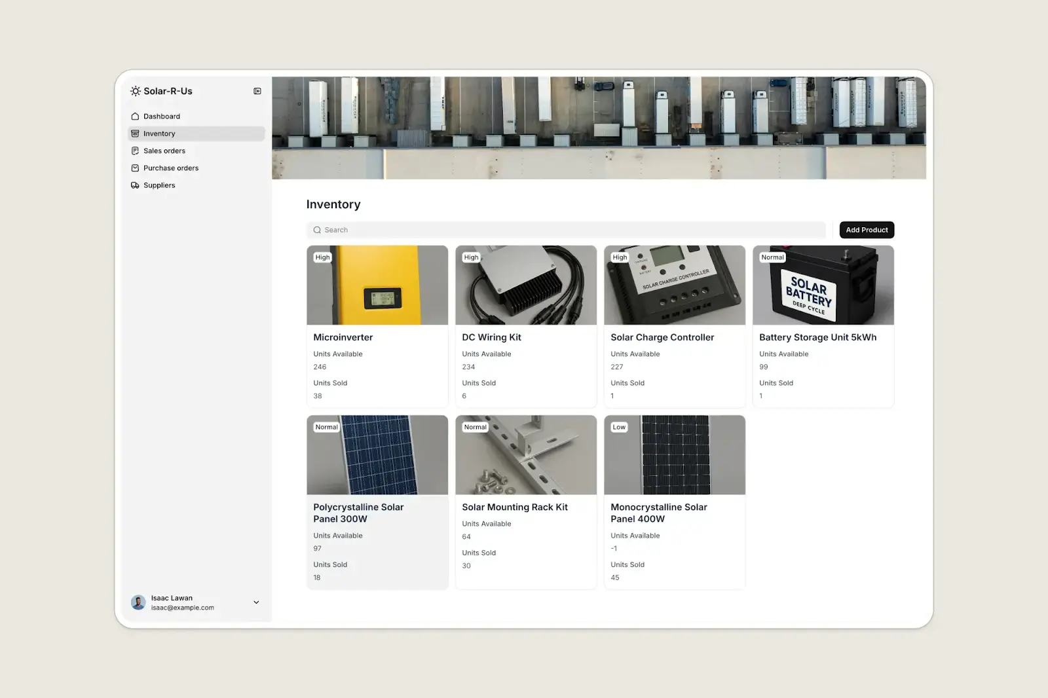Click the Normal badge on Solar Mounting Rack Kit

475,427
